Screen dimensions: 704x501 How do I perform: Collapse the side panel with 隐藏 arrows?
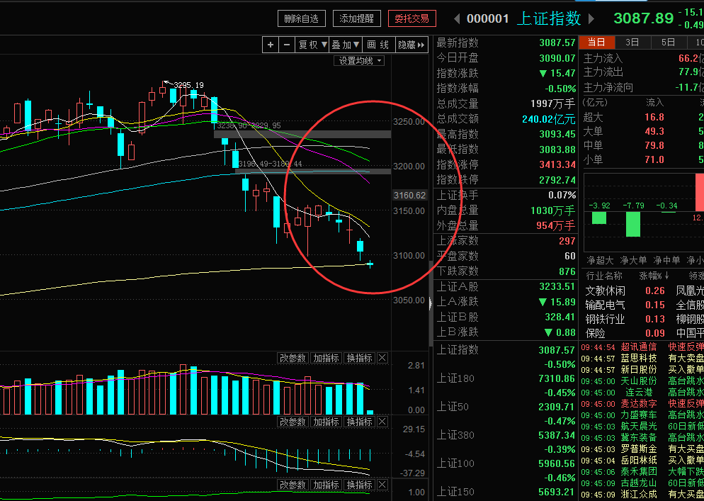click(411, 45)
